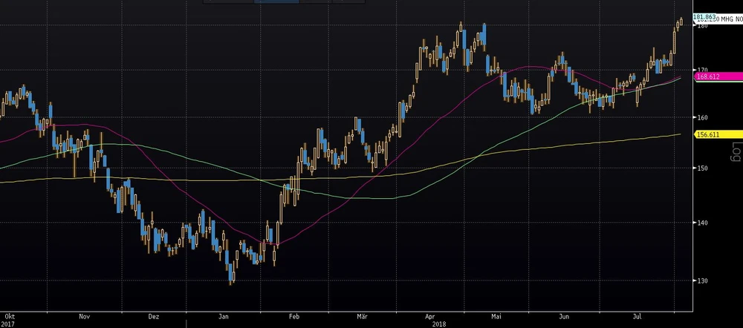This screenshot has height=328, width=743.
Task: Select the Feb month marker on time axis
Action: [293, 315]
